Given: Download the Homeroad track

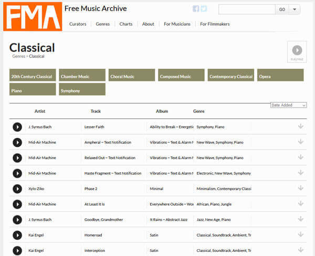Looking at the screenshot, I should pos(300,234).
